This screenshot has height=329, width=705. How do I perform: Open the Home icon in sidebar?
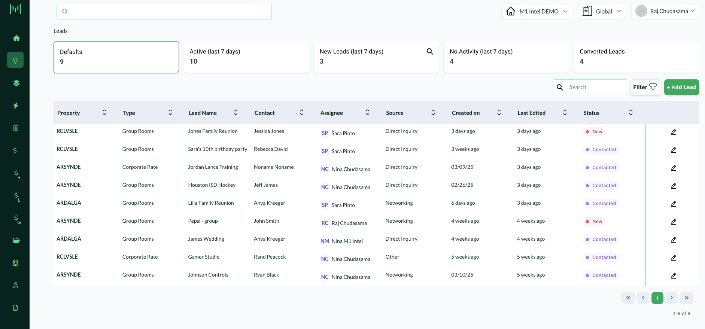point(16,38)
